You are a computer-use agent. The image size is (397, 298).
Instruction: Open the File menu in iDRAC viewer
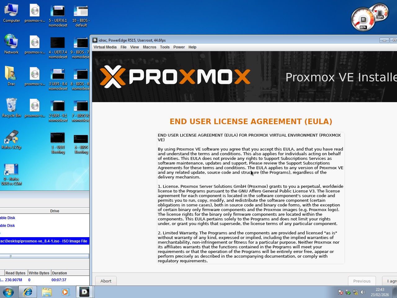(123, 47)
